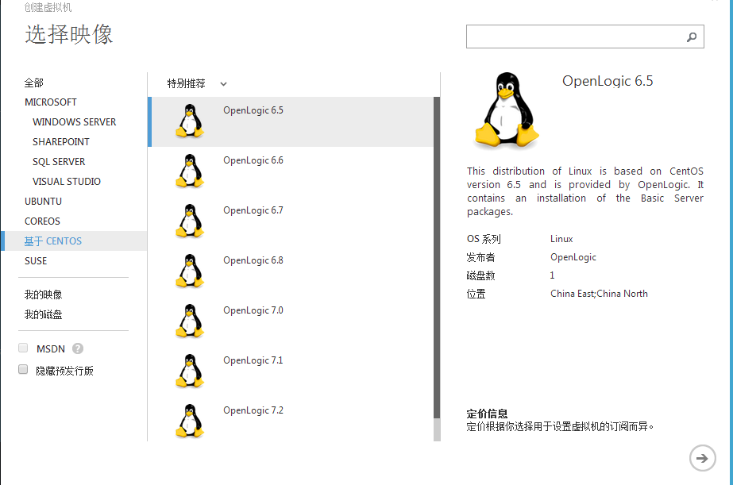Enable the MSDN checkbox
This screenshot has width=733, height=485.
coord(23,348)
